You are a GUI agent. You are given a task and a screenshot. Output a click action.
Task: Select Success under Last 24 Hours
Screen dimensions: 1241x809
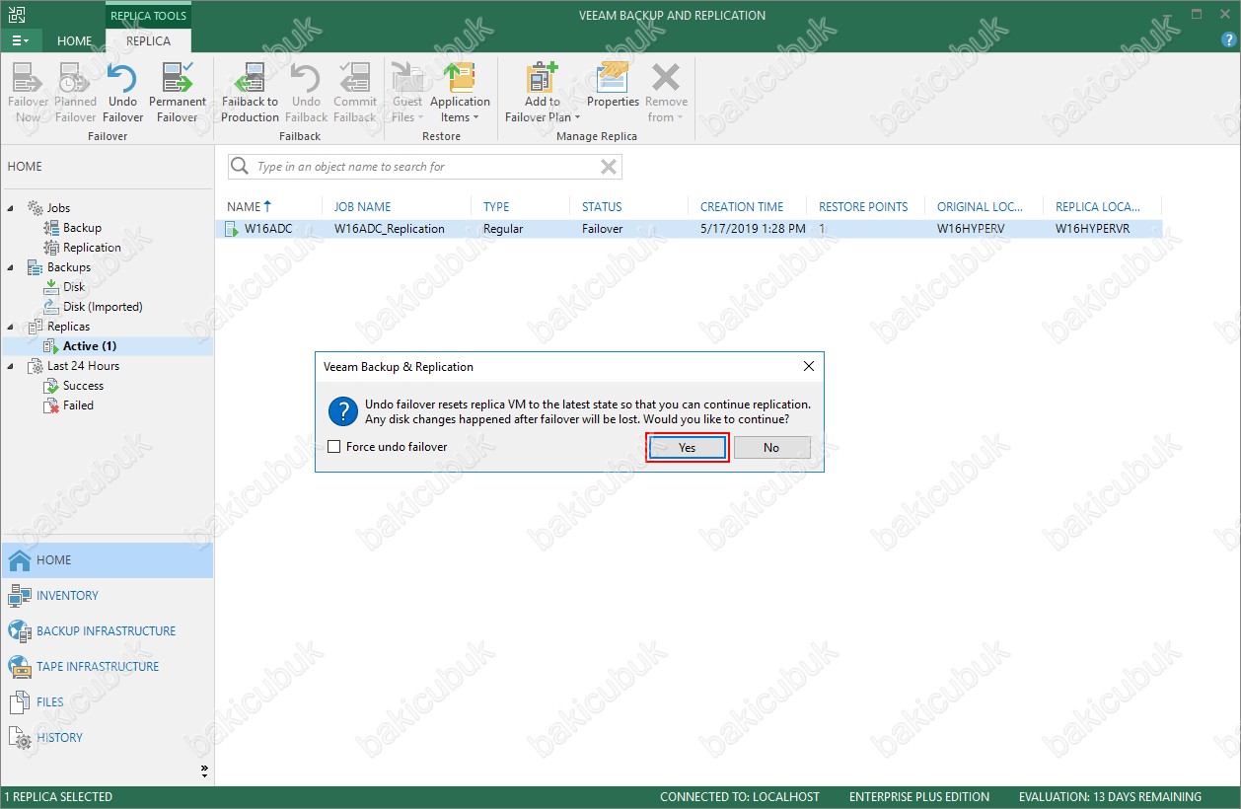83,386
